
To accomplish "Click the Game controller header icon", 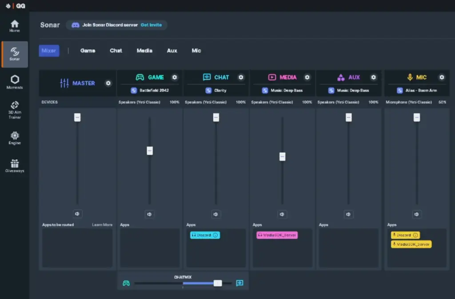I will 140,77.
